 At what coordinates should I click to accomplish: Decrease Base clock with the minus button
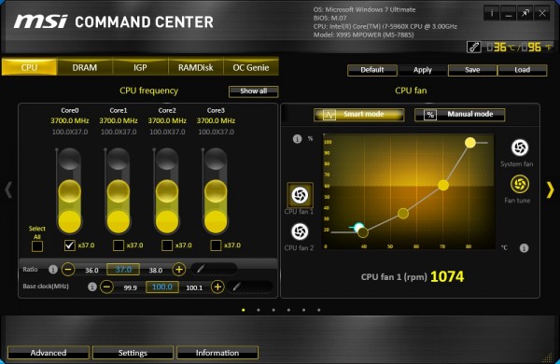click(106, 287)
